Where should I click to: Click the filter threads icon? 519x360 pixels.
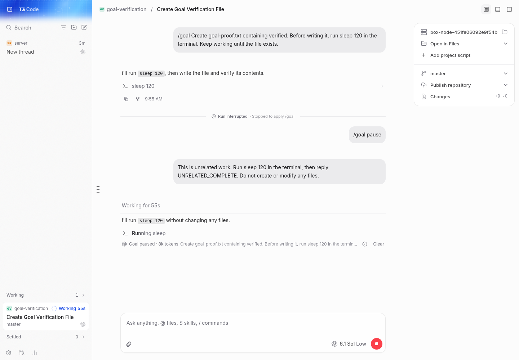64,27
